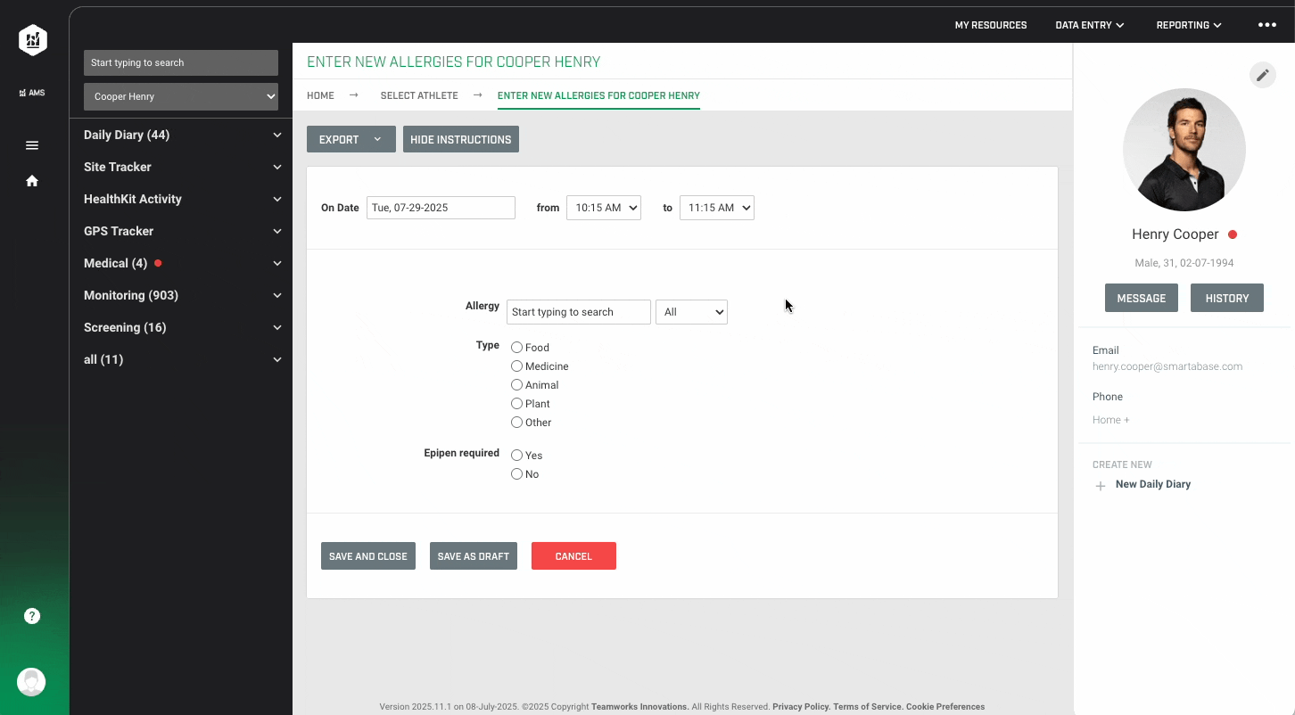The image size is (1295, 715).
Task: Select the Food allergy type radio button
Action: [516, 347]
